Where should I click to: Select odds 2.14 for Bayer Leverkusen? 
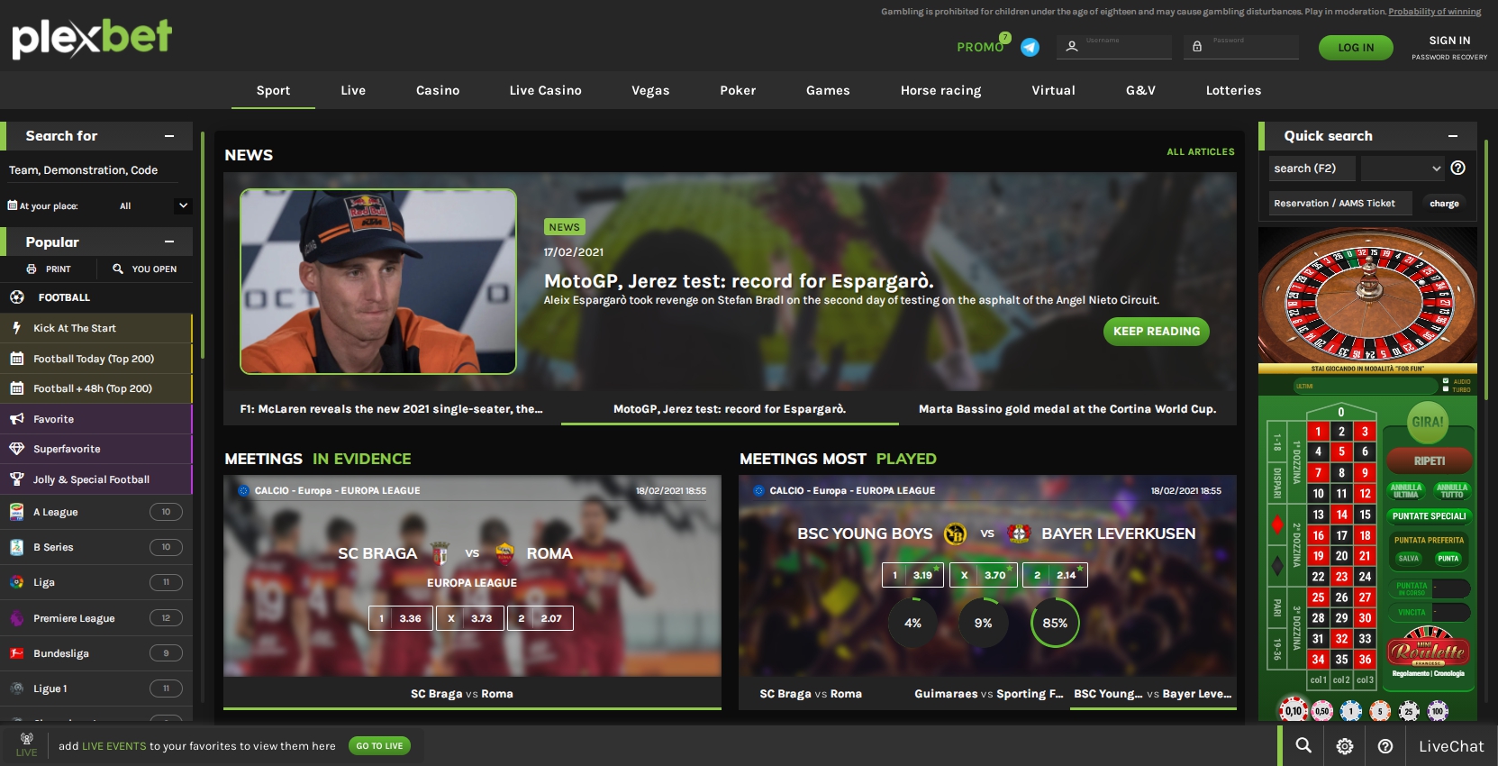tap(1055, 575)
